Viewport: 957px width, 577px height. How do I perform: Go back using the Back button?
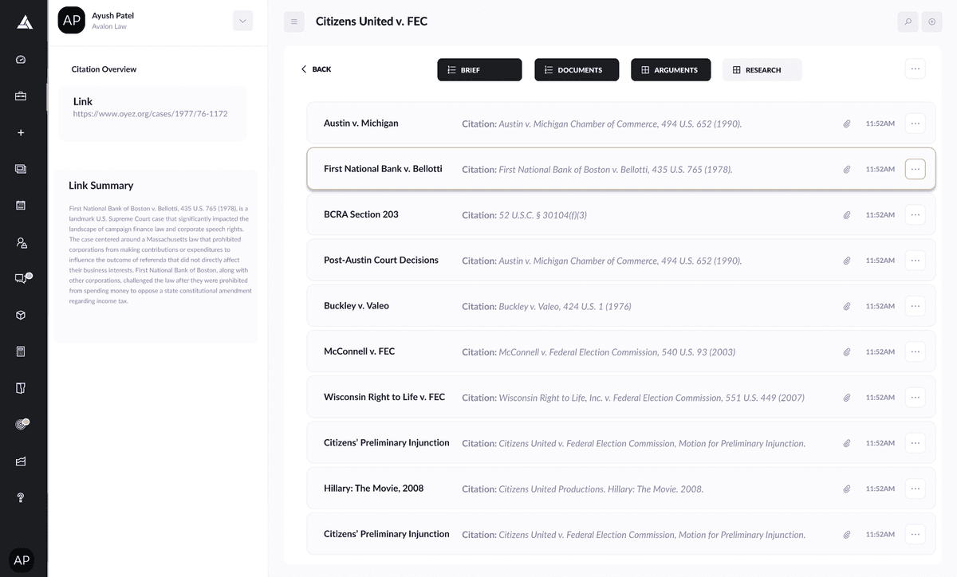tap(316, 69)
